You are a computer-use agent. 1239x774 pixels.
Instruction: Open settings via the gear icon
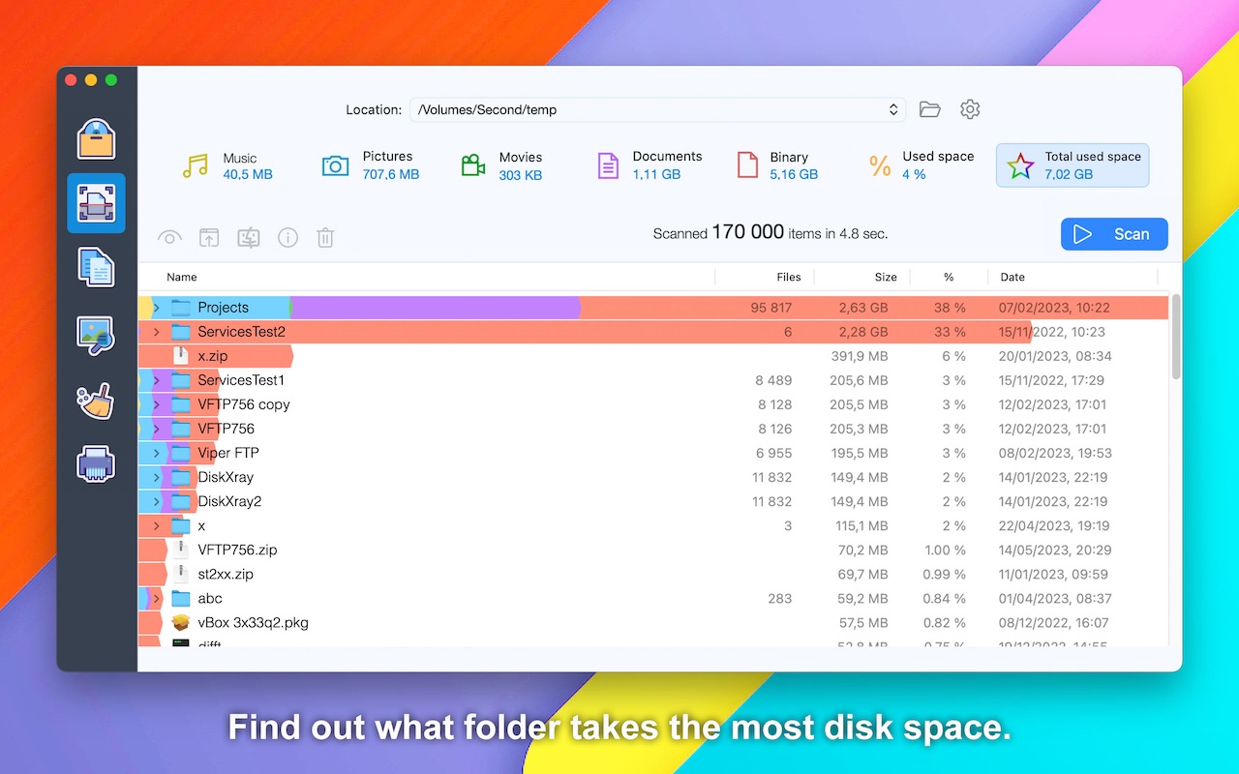tap(970, 109)
